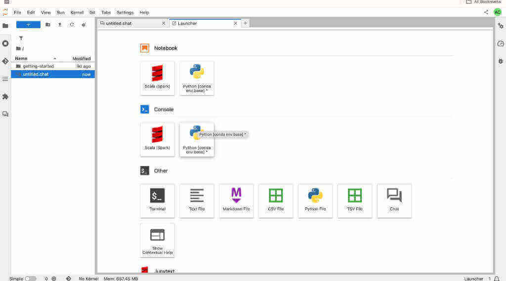This screenshot has height=281, width=506.
Task: Open the Edit menu
Action: pos(31,12)
